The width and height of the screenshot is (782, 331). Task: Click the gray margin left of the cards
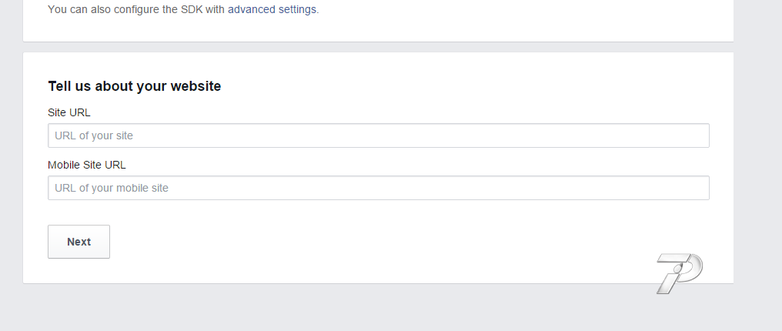point(11,154)
